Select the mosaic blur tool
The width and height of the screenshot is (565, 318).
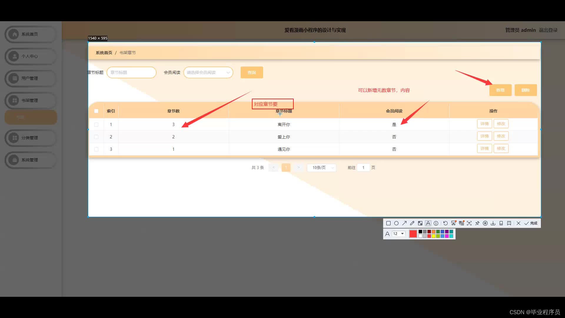(x=420, y=223)
